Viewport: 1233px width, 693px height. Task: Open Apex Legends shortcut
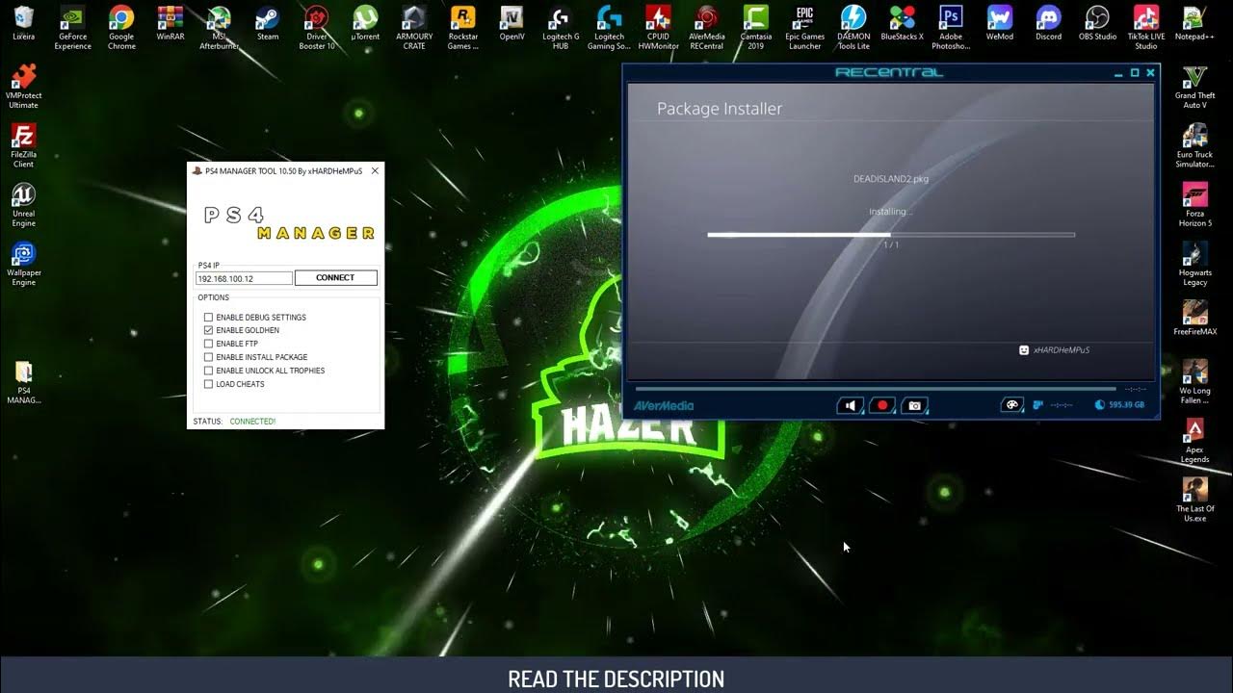tap(1194, 441)
